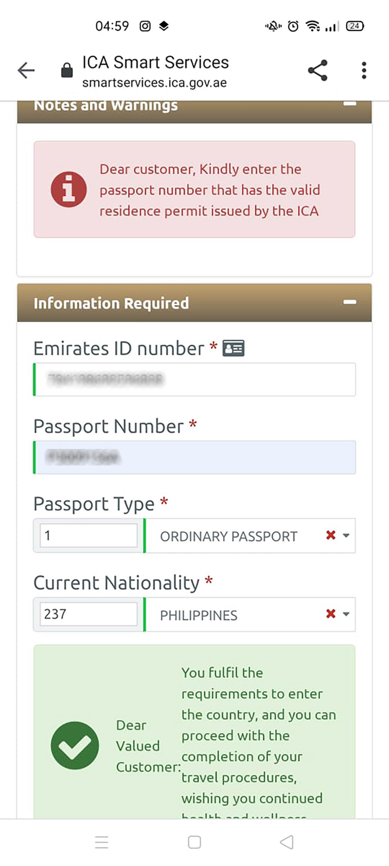Screen dimensions: 389x866
Task: Open the browser three-dot overflow menu
Action: point(364,70)
